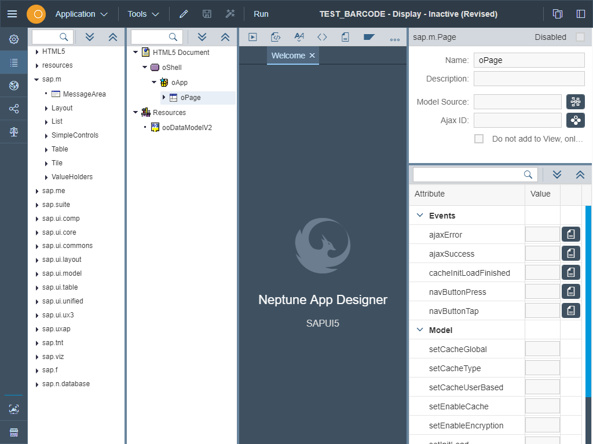Screen dimensions: 593x444
Task: Open the view source code icon
Action: (322, 36)
